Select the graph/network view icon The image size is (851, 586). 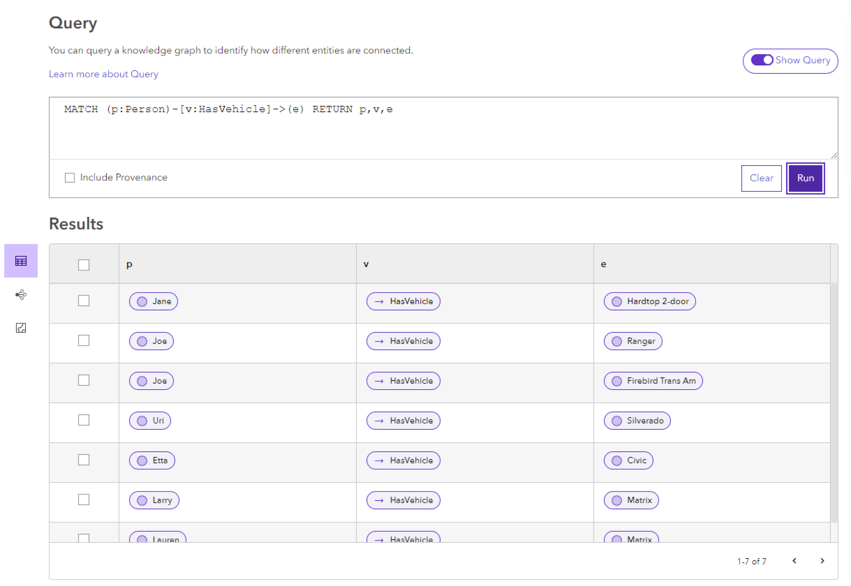21,295
